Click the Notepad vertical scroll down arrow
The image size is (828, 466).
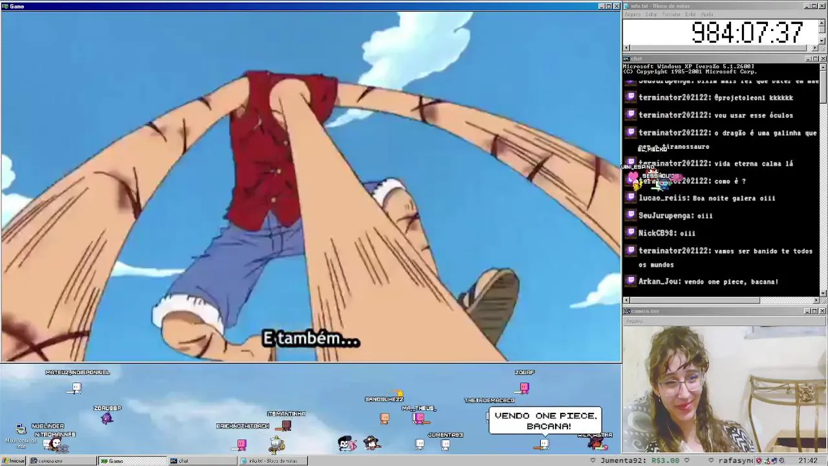point(822,41)
